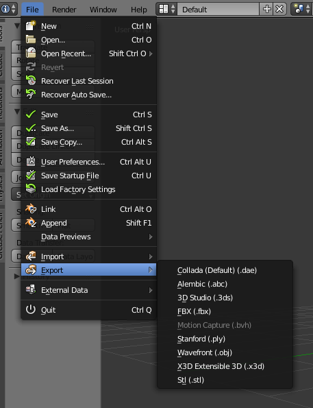Click the Save Startup File icon
Viewport: 313px width, 408px height.
[31, 175]
